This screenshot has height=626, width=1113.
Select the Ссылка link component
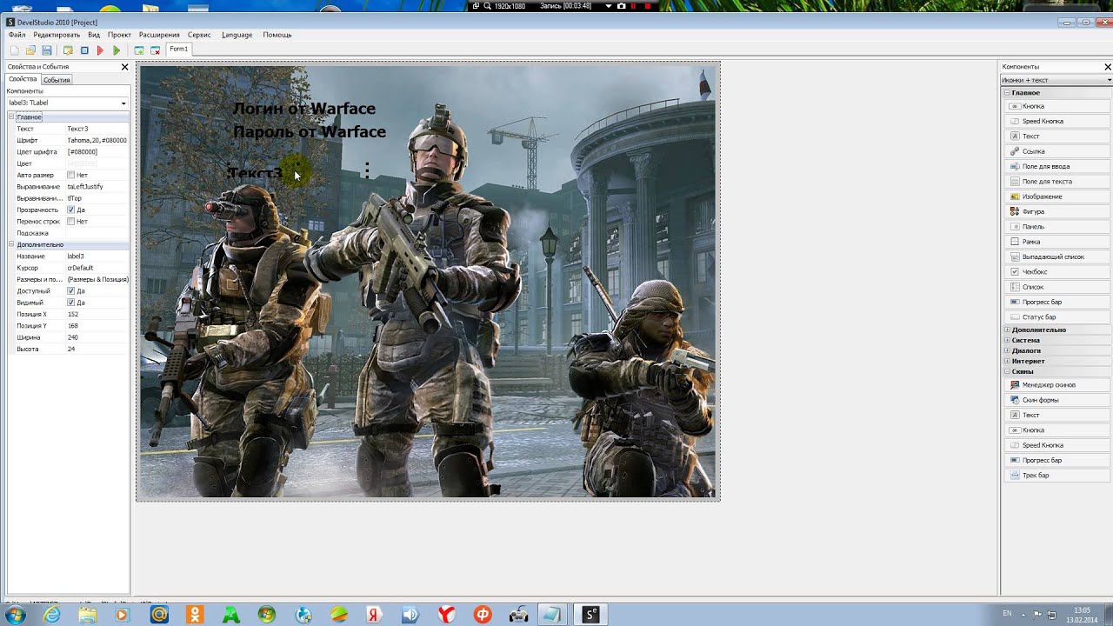coord(1056,151)
